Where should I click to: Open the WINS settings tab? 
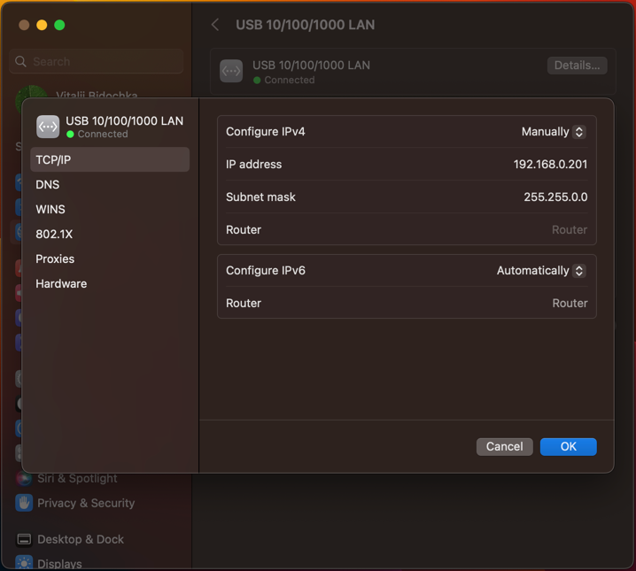click(x=50, y=209)
